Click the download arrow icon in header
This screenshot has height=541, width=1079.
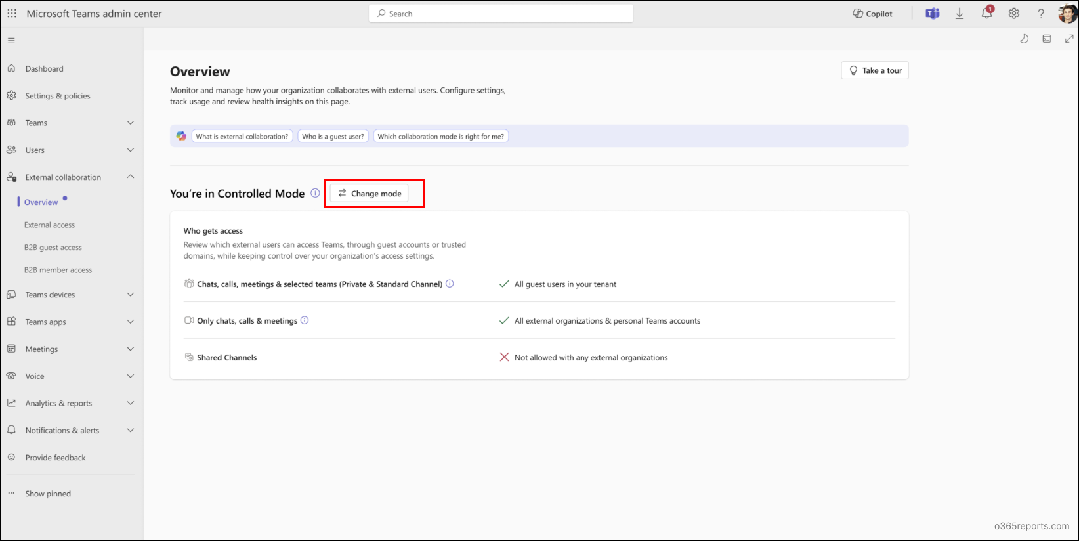click(x=960, y=14)
